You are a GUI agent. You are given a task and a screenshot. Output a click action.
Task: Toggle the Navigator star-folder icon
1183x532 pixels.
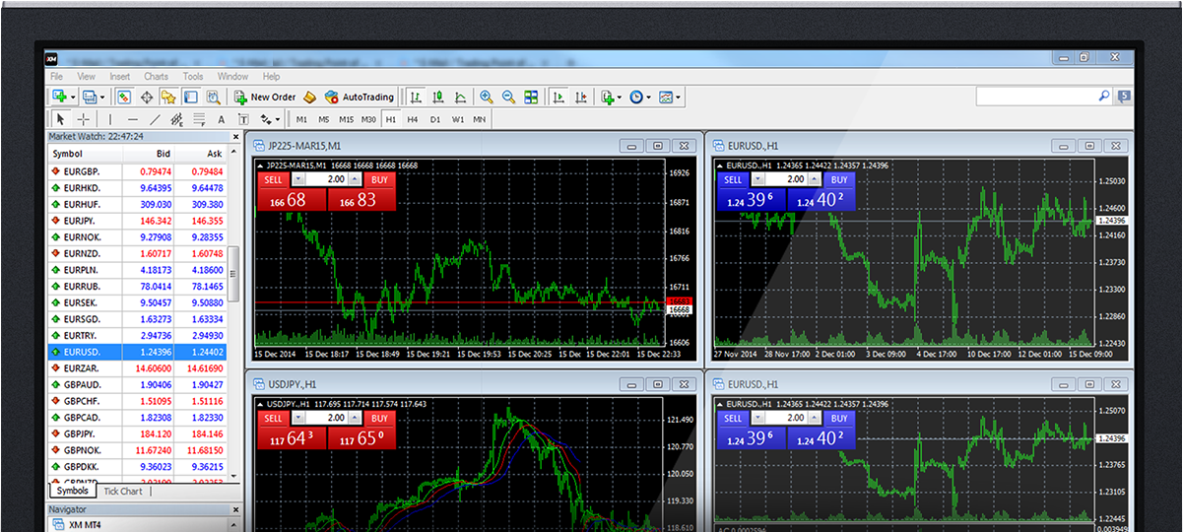coord(167,98)
